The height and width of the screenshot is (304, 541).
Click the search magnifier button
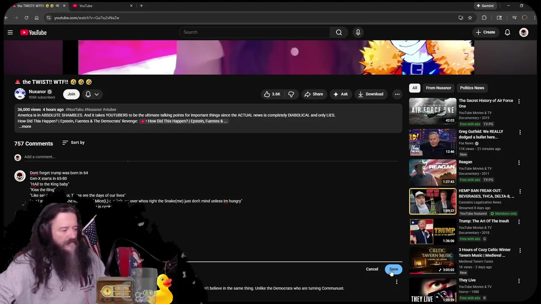tap(339, 32)
